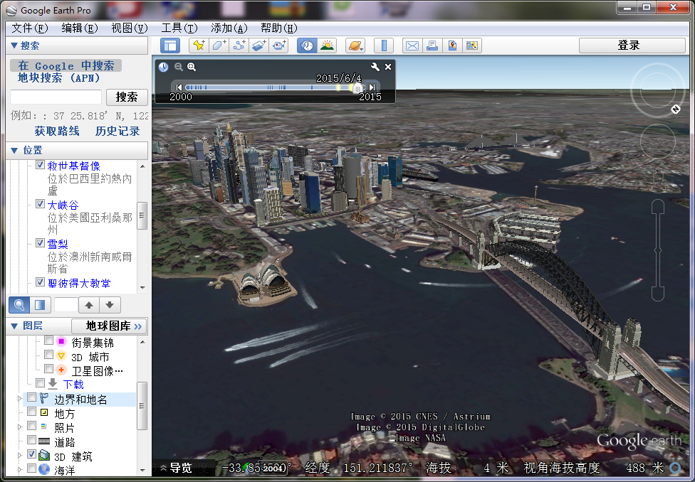Uncheck the 大峡谷 place checkbox
Screen dimensions: 695x482
click(x=41, y=204)
